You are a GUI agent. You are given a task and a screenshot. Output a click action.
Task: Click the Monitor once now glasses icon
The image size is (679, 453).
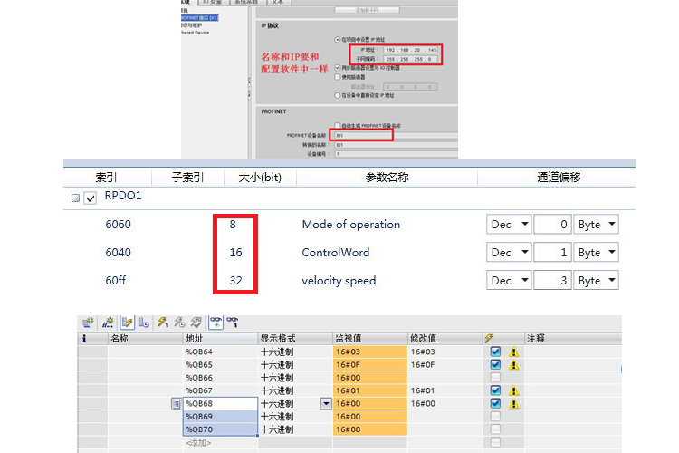[x=233, y=323]
